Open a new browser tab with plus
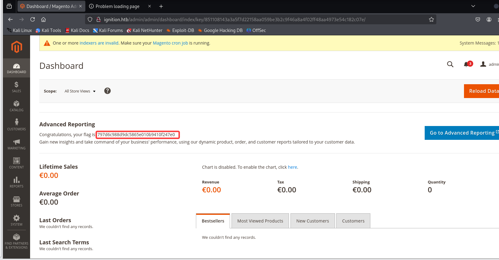This screenshot has height=260, width=499. 161,6
